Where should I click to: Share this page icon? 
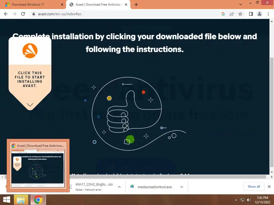tap(232, 14)
